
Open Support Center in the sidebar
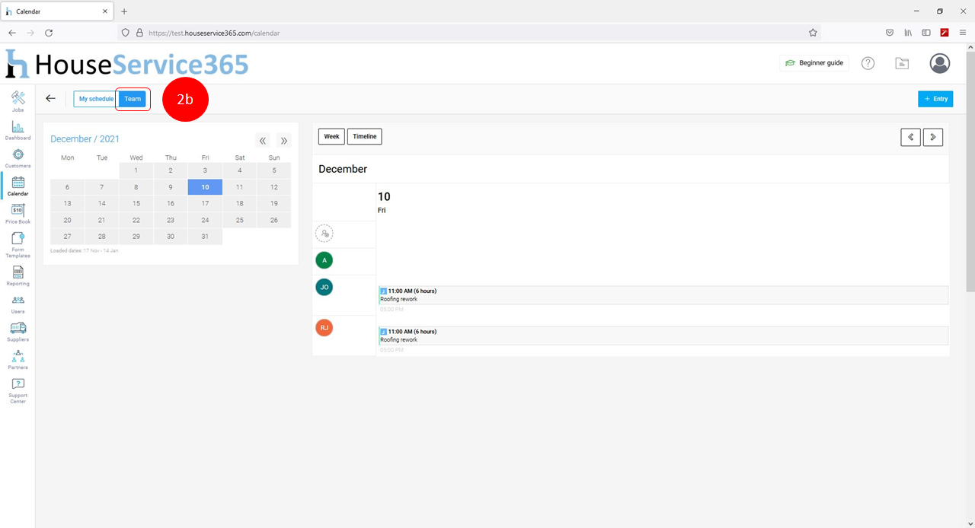(x=18, y=390)
